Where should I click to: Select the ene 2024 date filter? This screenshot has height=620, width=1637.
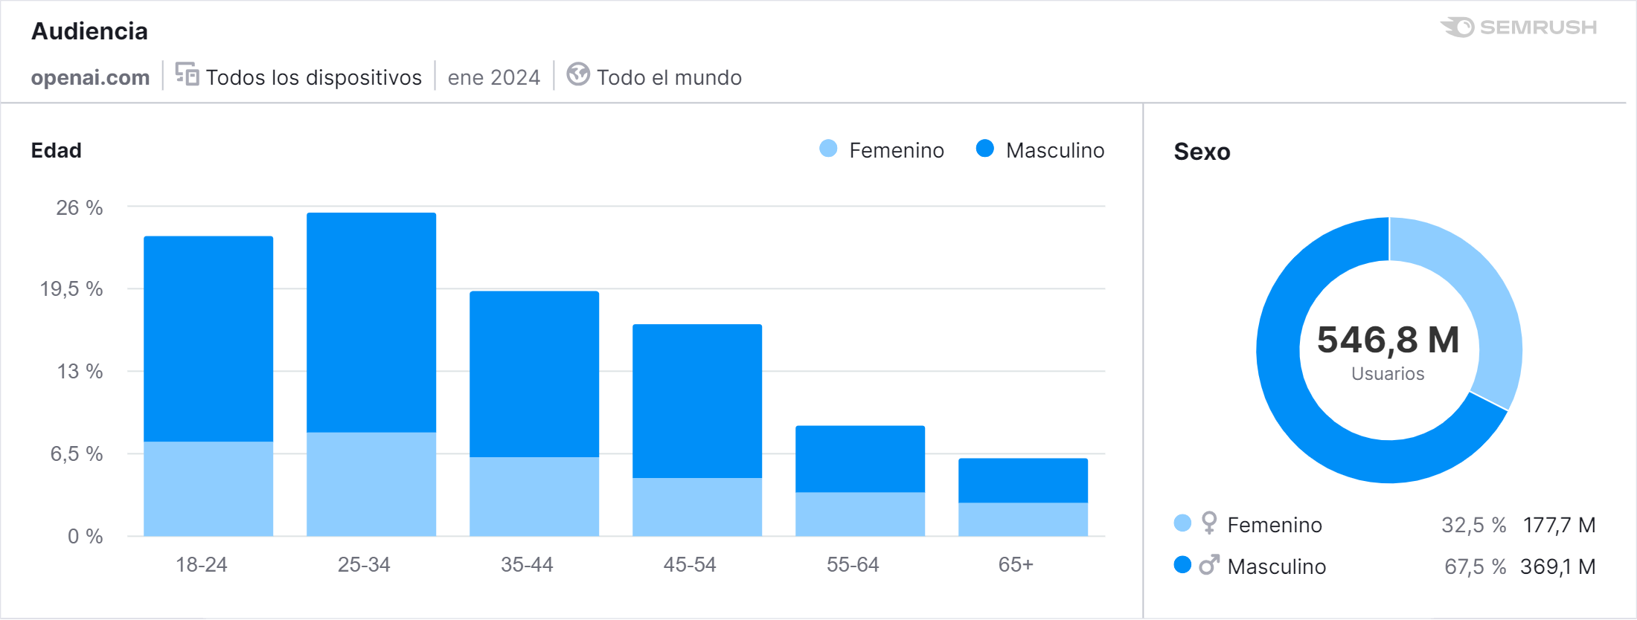coord(494,77)
